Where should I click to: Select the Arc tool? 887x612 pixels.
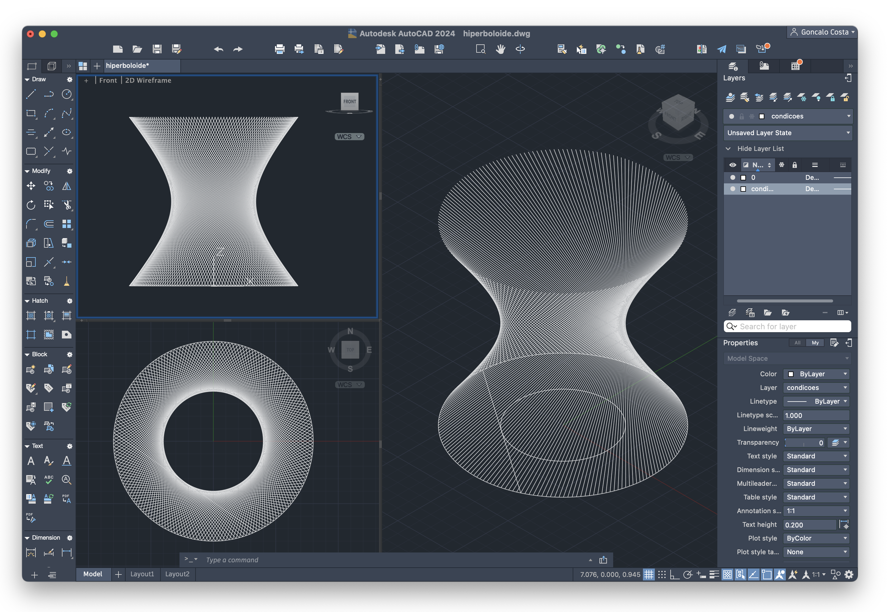pos(49,113)
